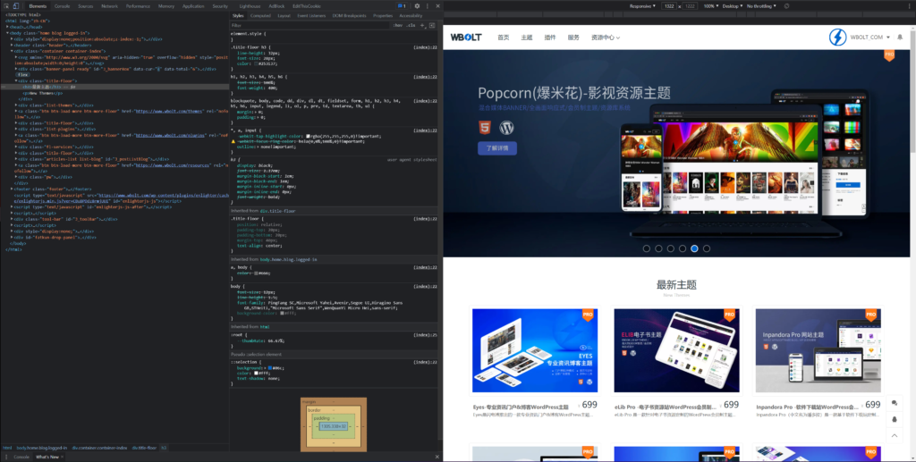Open the DevTools three-dot menu

[x=428, y=5]
